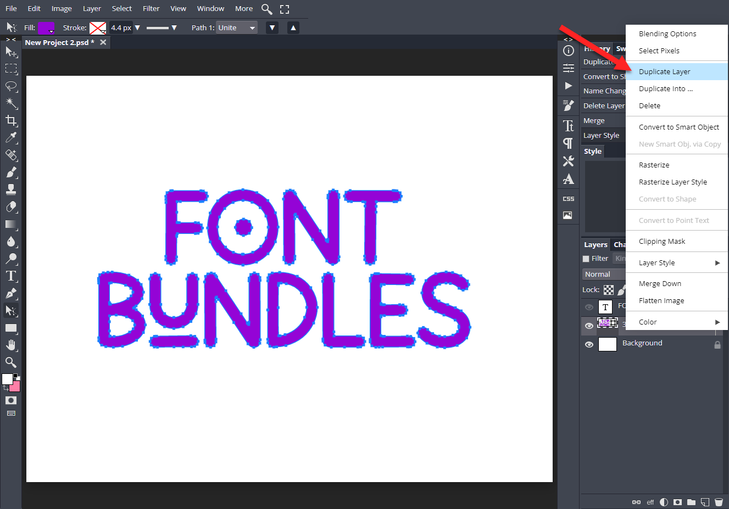The width and height of the screenshot is (729, 509).
Task: Open layer effects 'eff' button
Action: (650, 502)
